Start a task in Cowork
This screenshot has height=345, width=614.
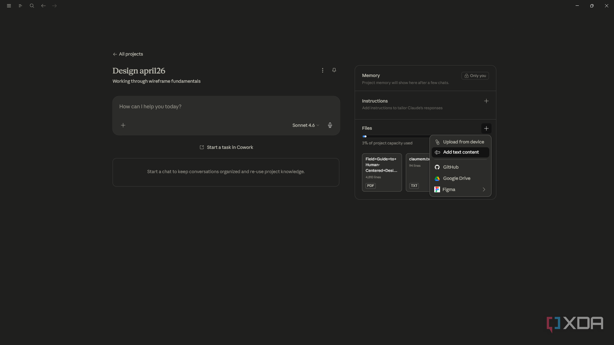point(226,147)
